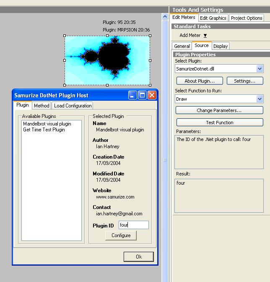Select the Plugin tab in Plugin Host
270x282 pixels.
[23, 105]
